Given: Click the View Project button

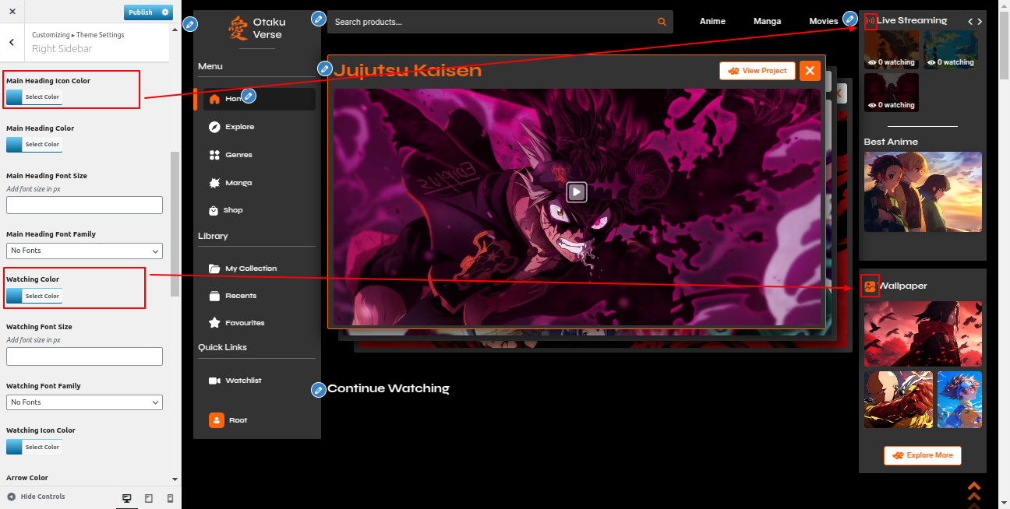Looking at the screenshot, I should (x=757, y=71).
